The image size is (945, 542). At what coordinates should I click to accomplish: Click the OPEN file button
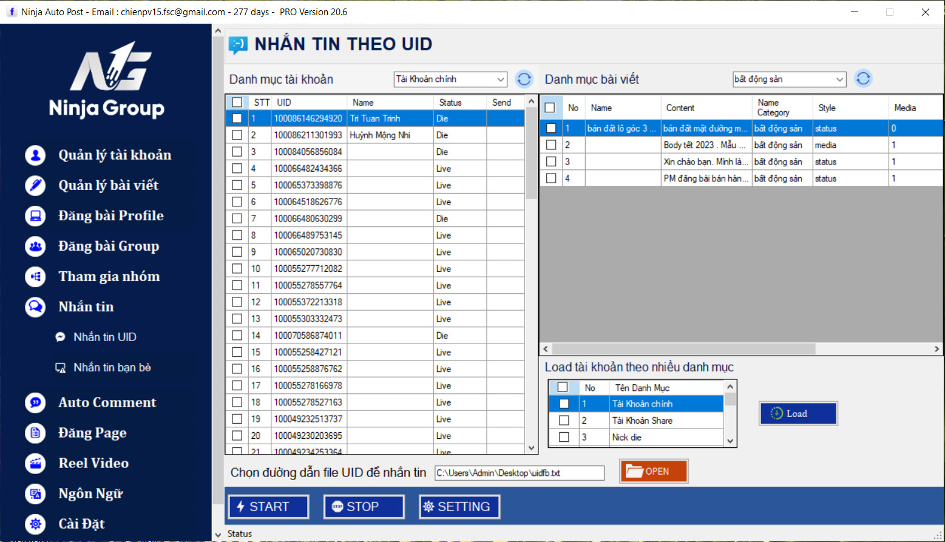tap(654, 471)
